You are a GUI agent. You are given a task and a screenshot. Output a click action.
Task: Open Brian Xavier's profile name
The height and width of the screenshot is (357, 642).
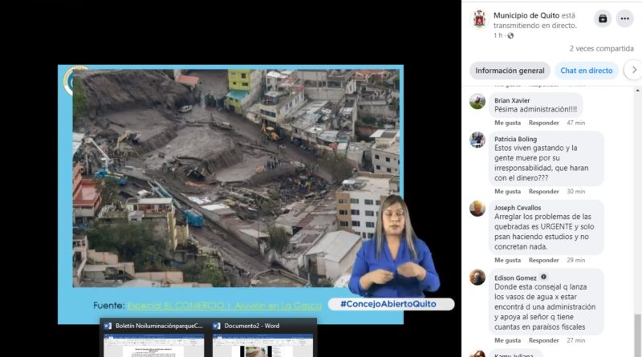(512, 100)
